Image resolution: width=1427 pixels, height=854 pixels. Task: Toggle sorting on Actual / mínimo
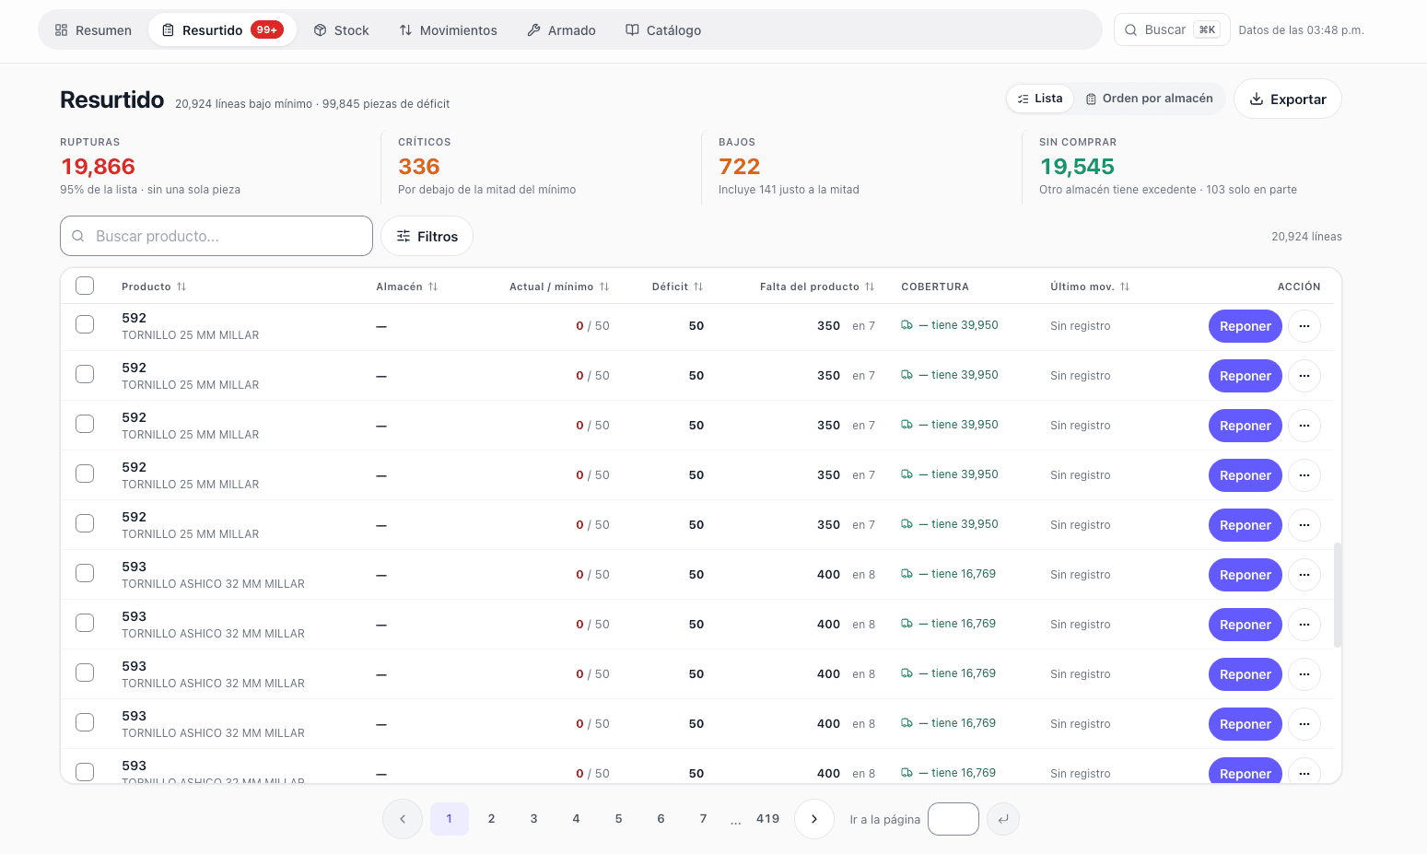pyautogui.click(x=559, y=287)
